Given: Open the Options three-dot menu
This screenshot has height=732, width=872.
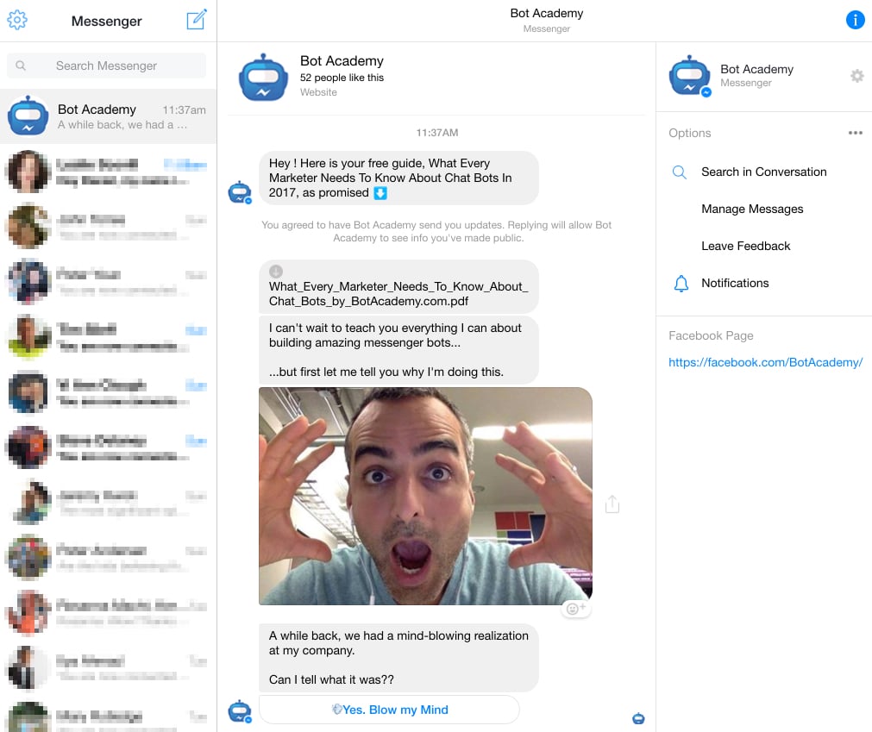Looking at the screenshot, I should coord(856,133).
